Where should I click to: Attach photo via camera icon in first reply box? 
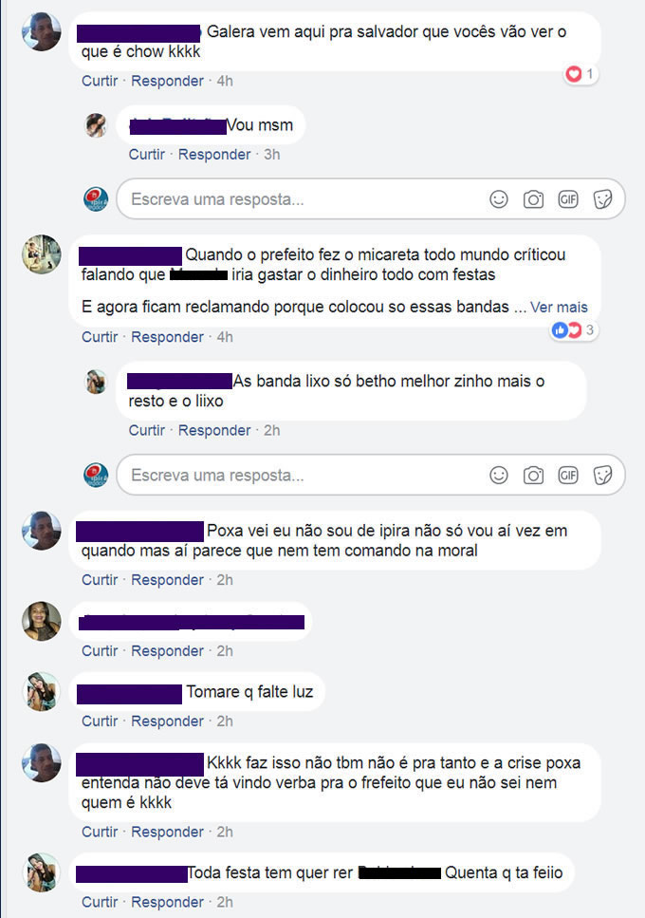[x=533, y=199]
